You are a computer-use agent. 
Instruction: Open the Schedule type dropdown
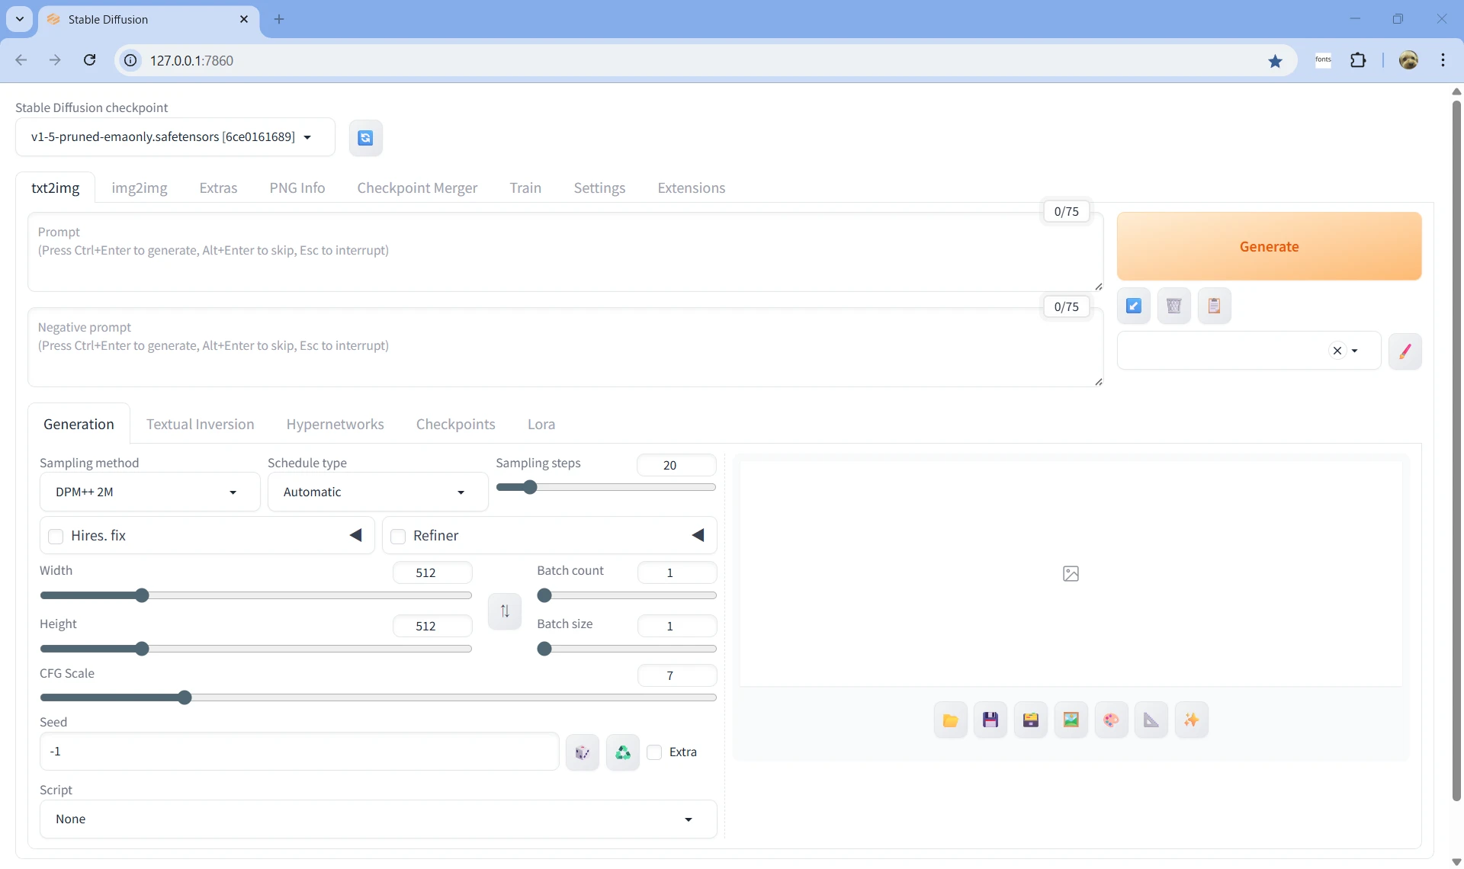coord(377,492)
